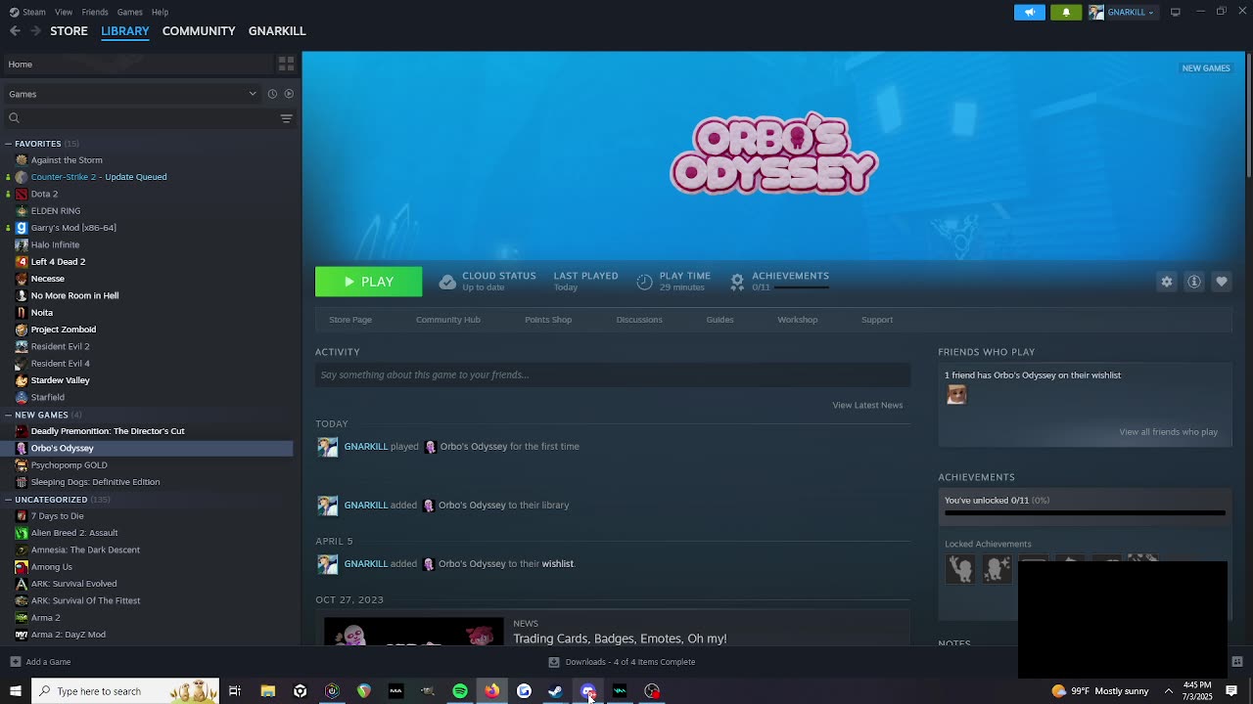This screenshot has height=704, width=1253.
Task: Switch to the COMMUNITY tab
Action: pos(199,31)
